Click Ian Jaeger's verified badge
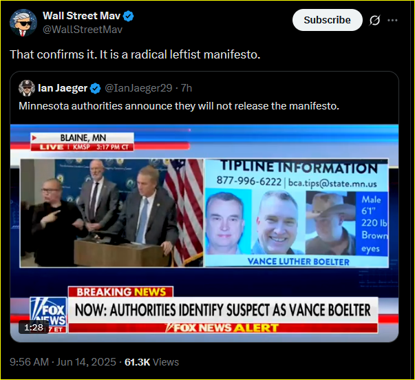Viewport: 415px width, 380px height. (95, 88)
